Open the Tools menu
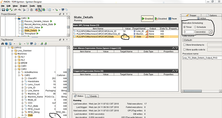 click(x=32, y=6)
